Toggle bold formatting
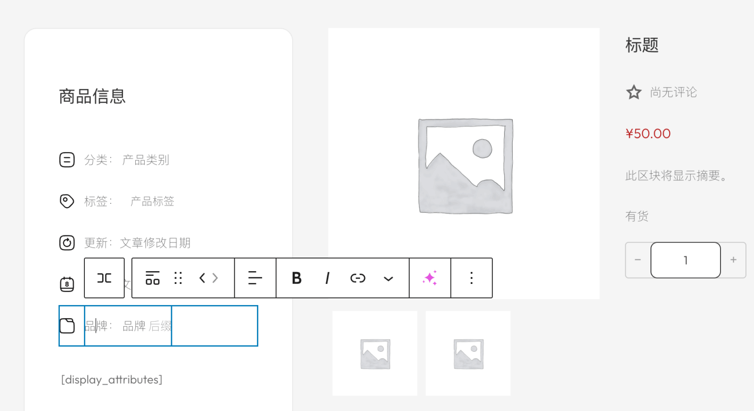This screenshot has height=411, width=754. pos(296,278)
